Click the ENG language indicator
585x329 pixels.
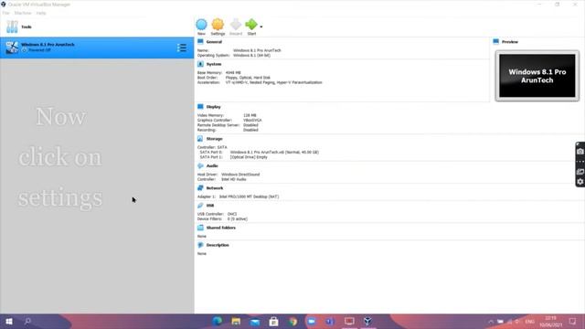(x=529, y=322)
